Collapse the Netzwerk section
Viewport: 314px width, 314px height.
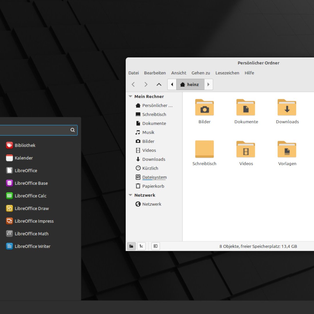(x=131, y=195)
